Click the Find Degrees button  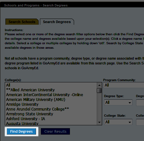21,131
